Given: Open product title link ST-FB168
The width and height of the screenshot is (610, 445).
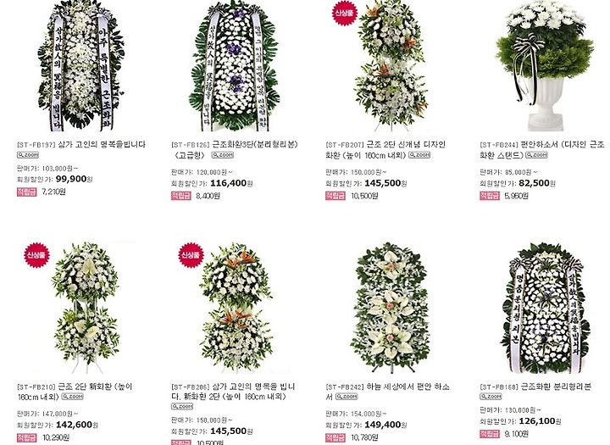Looking at the screenshot, I should (535, 387).
